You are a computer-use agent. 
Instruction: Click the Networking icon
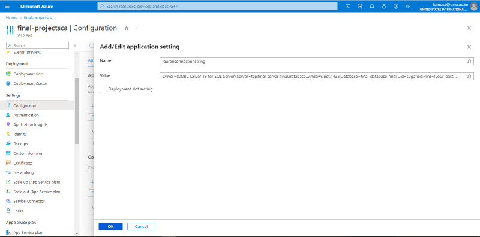click(8, 172)
